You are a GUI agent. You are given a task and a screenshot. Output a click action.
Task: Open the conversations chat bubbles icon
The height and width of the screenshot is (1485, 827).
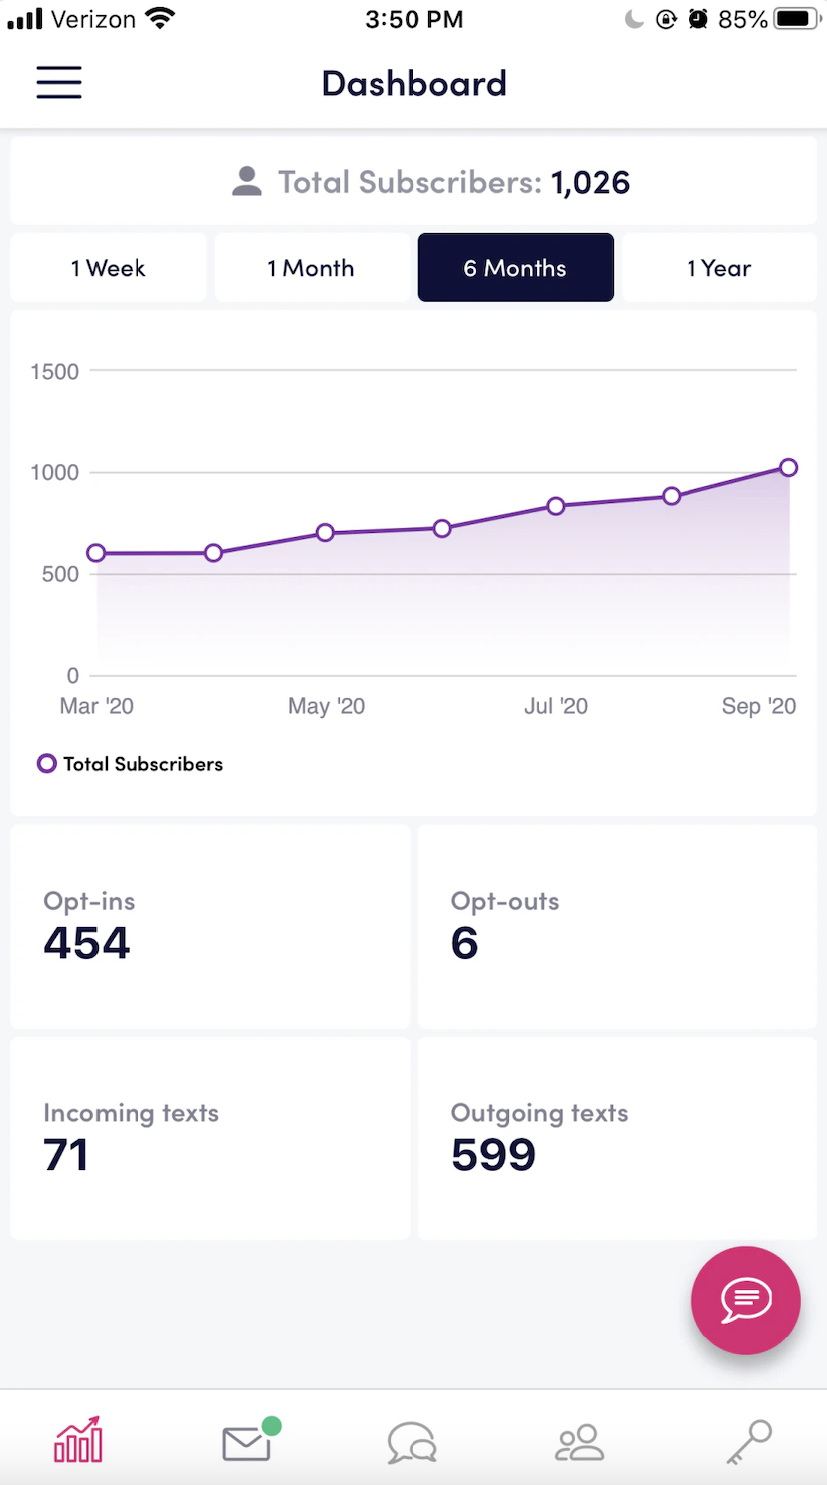[413, 1442]
